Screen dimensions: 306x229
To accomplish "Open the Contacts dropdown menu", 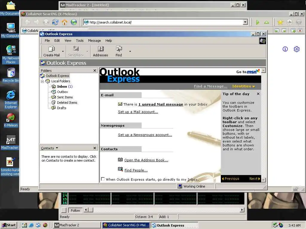I will point(49,148).
